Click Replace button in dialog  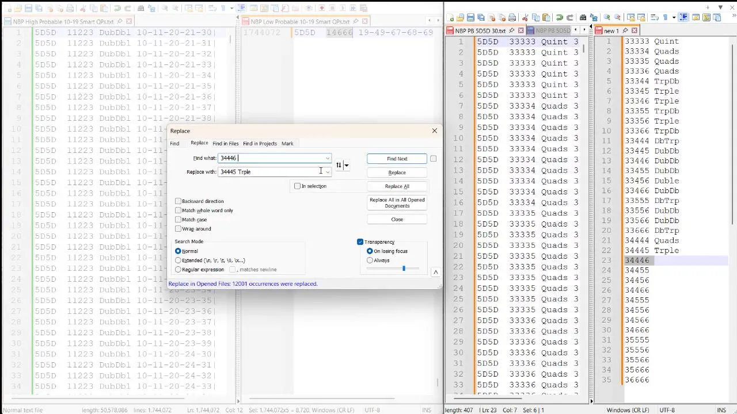coord(397,172)
